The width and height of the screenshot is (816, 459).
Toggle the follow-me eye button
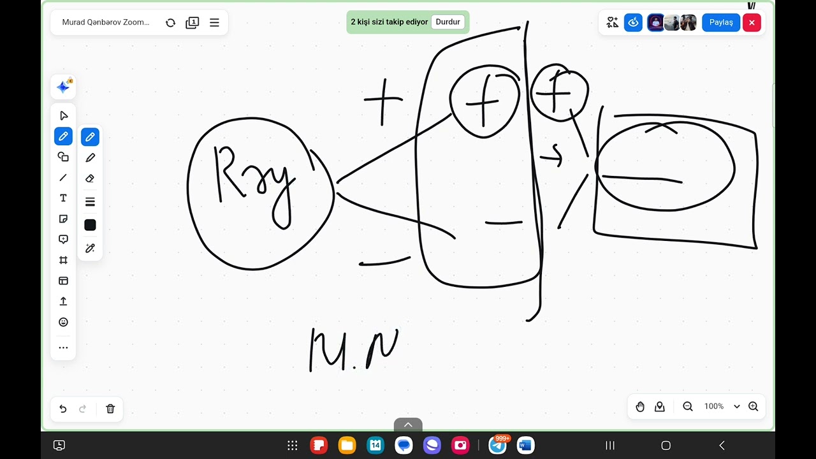pos(633,22)
